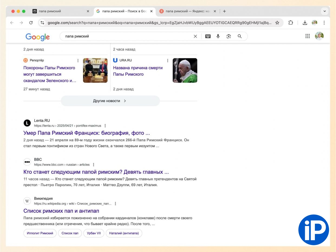Open 'Умер Папа Римский Франциск' result
The image size is (336, 252).
(x=87, y=133)
